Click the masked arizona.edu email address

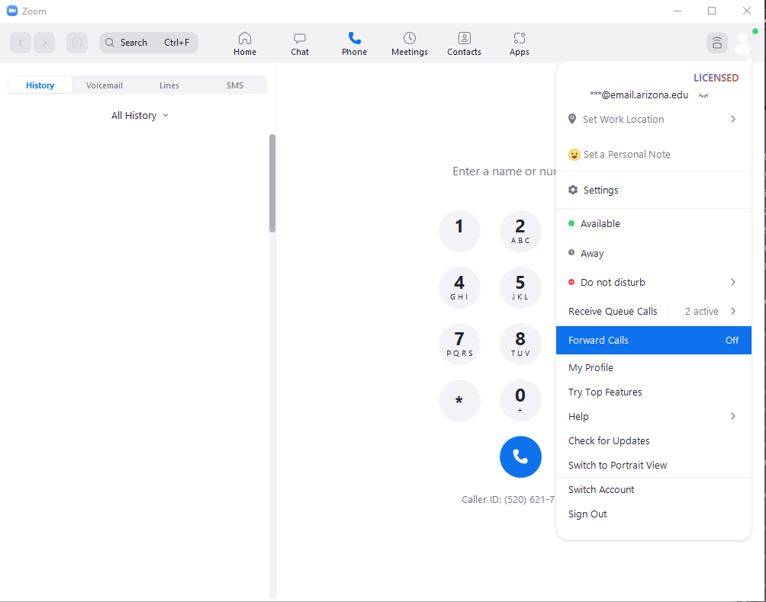coord(639,95)
